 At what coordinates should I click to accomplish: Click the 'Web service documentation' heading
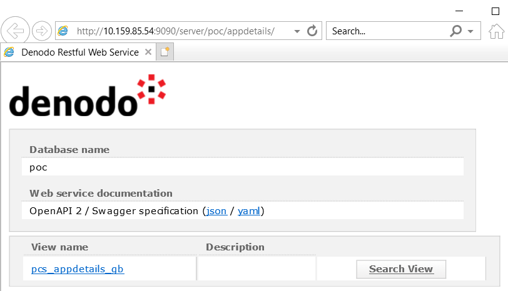click(x=101, y=194)
